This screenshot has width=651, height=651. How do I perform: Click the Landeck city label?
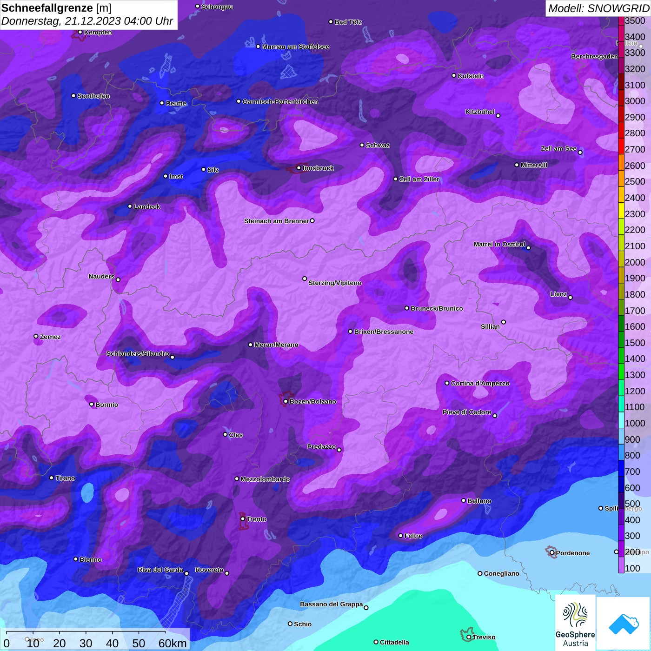(x=147, y=206)
